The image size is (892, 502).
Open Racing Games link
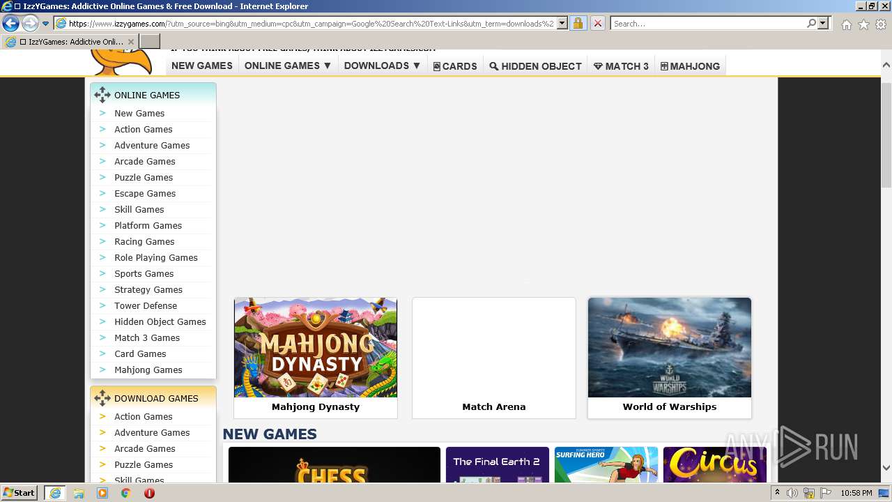point(144,241)
